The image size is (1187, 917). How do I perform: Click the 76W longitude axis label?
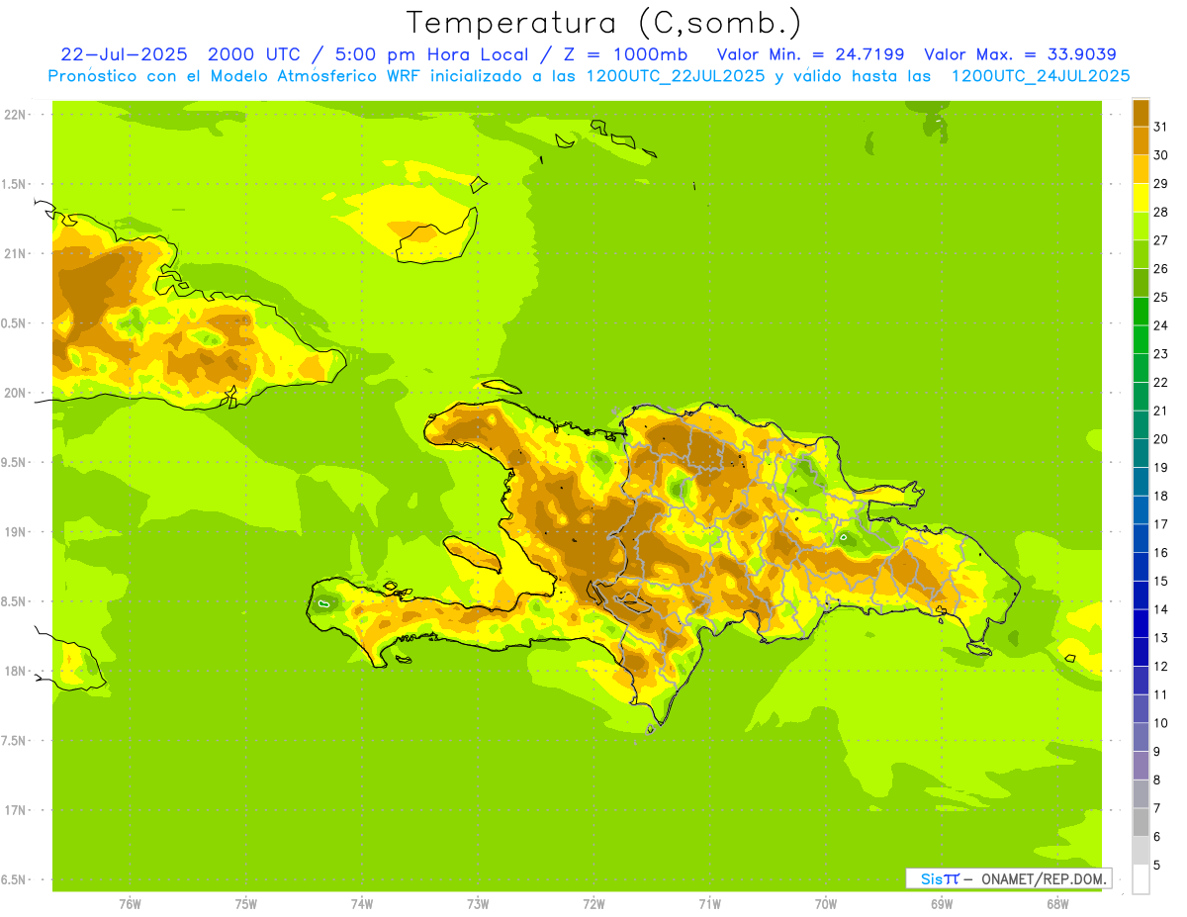(130, 904)
